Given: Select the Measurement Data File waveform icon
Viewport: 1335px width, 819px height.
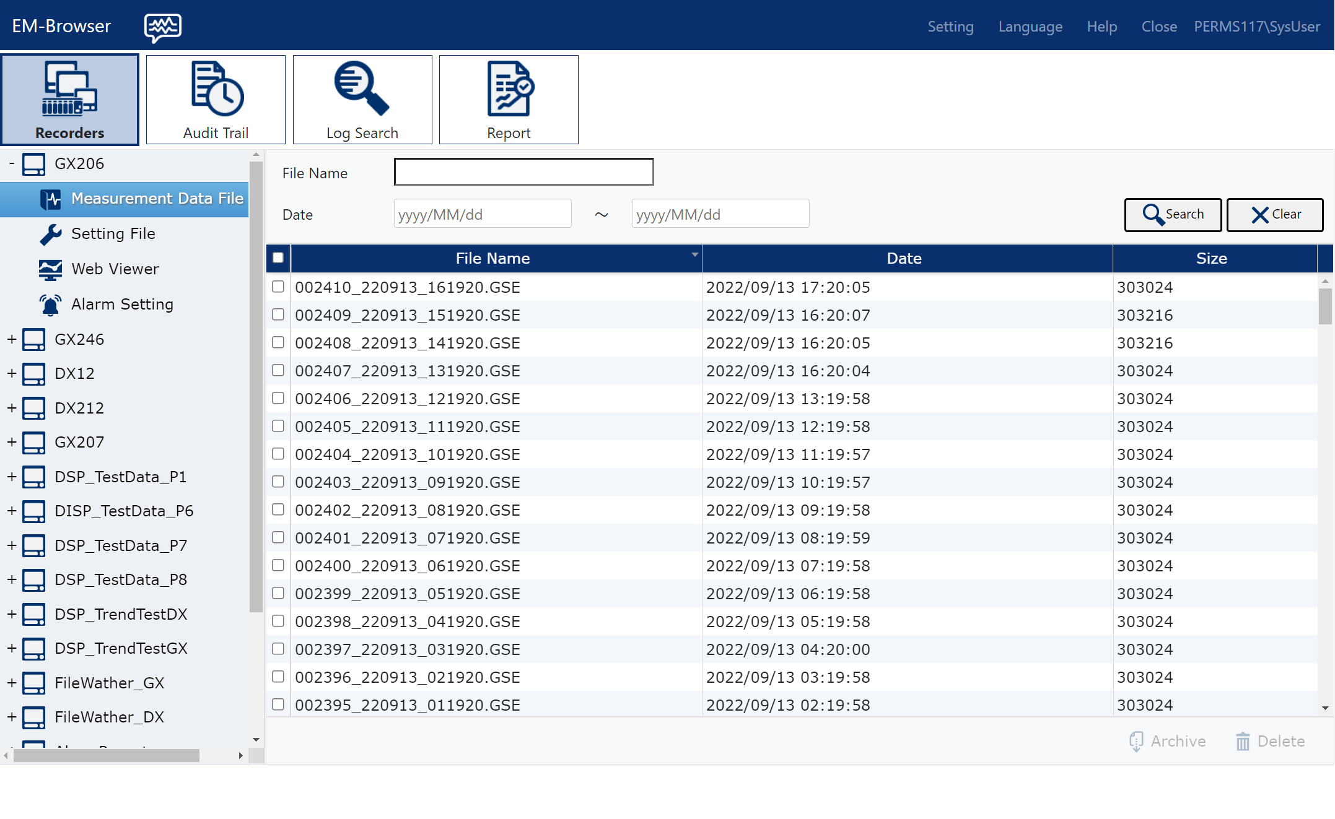Looking at the screenshot, I should 50,199.
